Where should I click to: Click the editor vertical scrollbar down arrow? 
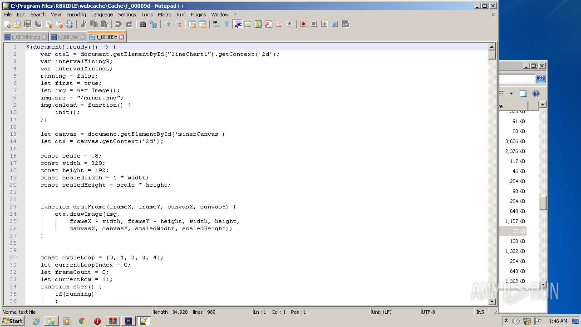492,302
